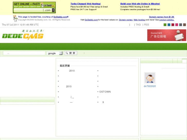Image resolution: width=187 pixels, height=140 pixels.
Task: Select the slate gray theme swatch
Action: (181, 25)
